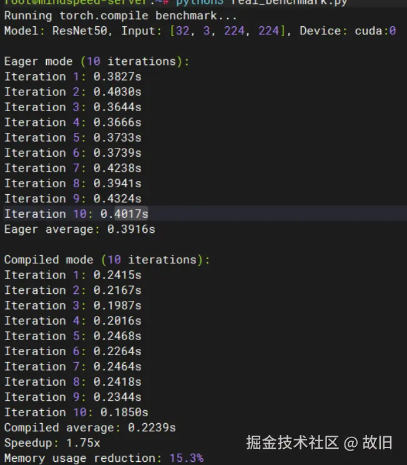The width and height of the screenshot is (407, 465).
Task: Select the eager line 'Iteration 5: 0.3733s'
Action: click(x=72, y=137)
